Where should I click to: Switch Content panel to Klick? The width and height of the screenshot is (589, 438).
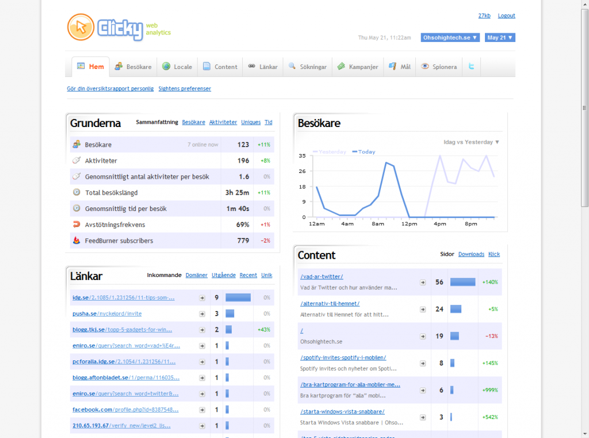[x=494, y=254]
